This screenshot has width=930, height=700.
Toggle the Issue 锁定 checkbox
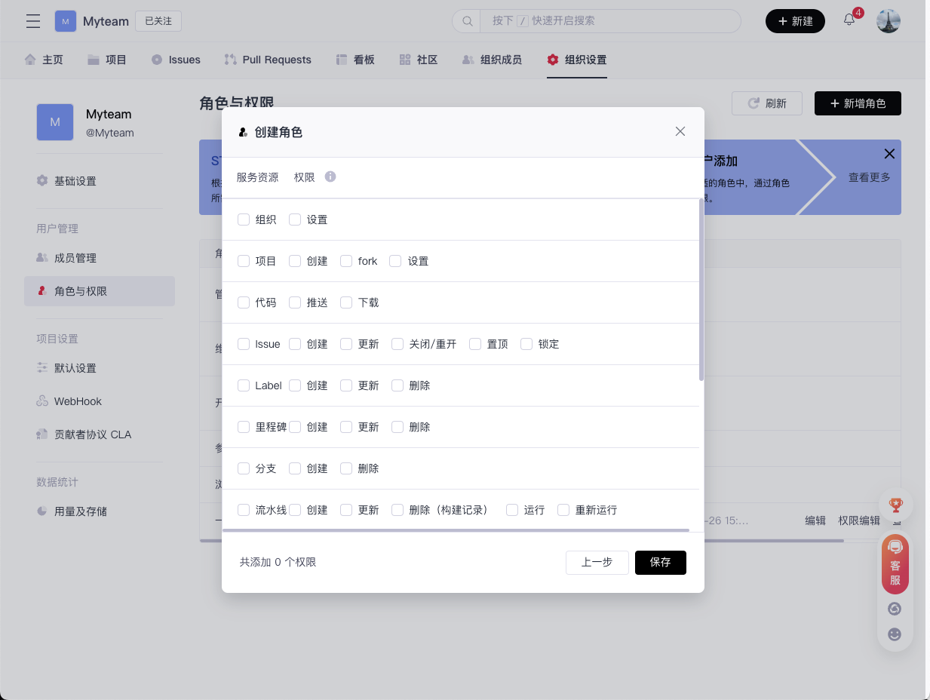click(526, 344)
